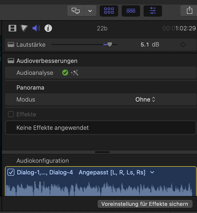Viewport: 197px width, 213px height.
Task: Toggle the inspector sliders button
Action: [x=153, y=11]
